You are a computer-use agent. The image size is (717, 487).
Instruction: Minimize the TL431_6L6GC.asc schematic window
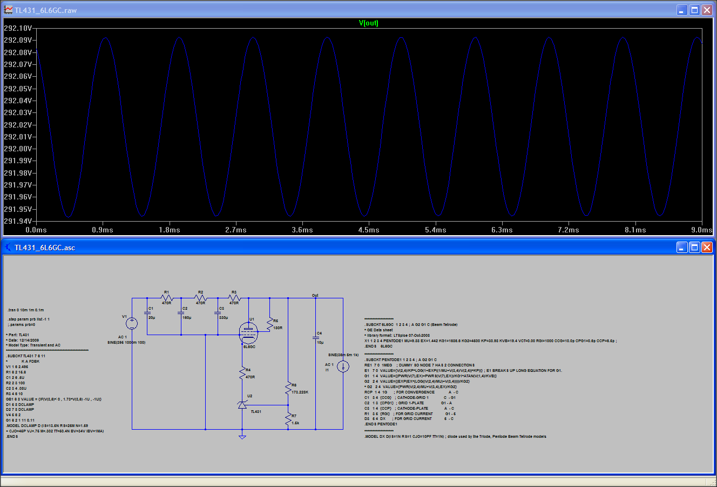click(682, 248)
